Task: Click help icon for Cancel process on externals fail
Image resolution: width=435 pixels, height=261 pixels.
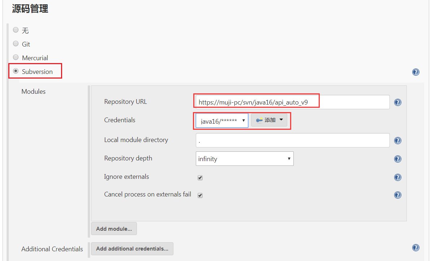Action: 397,195
